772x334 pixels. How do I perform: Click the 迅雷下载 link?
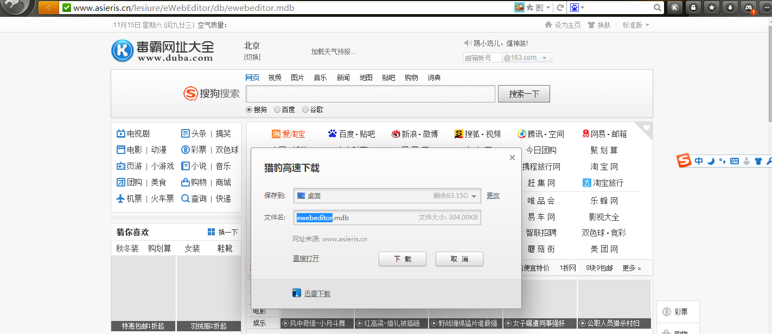[x=317, y=294]
